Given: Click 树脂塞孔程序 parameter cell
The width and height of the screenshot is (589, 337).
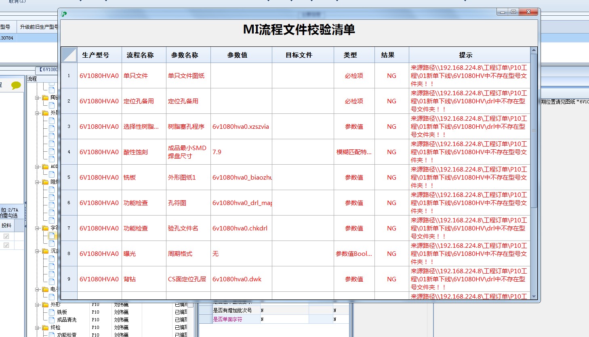Looking at the screenshot, I should coord(188,126).
